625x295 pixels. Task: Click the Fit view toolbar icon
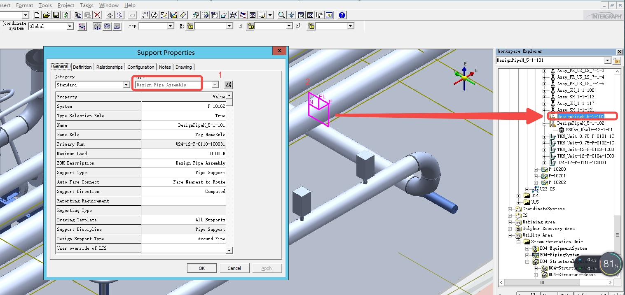pyautogui.click(x=310, y=15)
